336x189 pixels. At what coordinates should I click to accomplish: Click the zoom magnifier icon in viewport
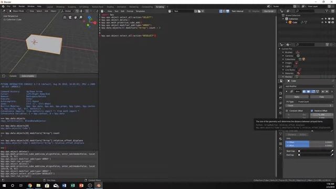81,17
